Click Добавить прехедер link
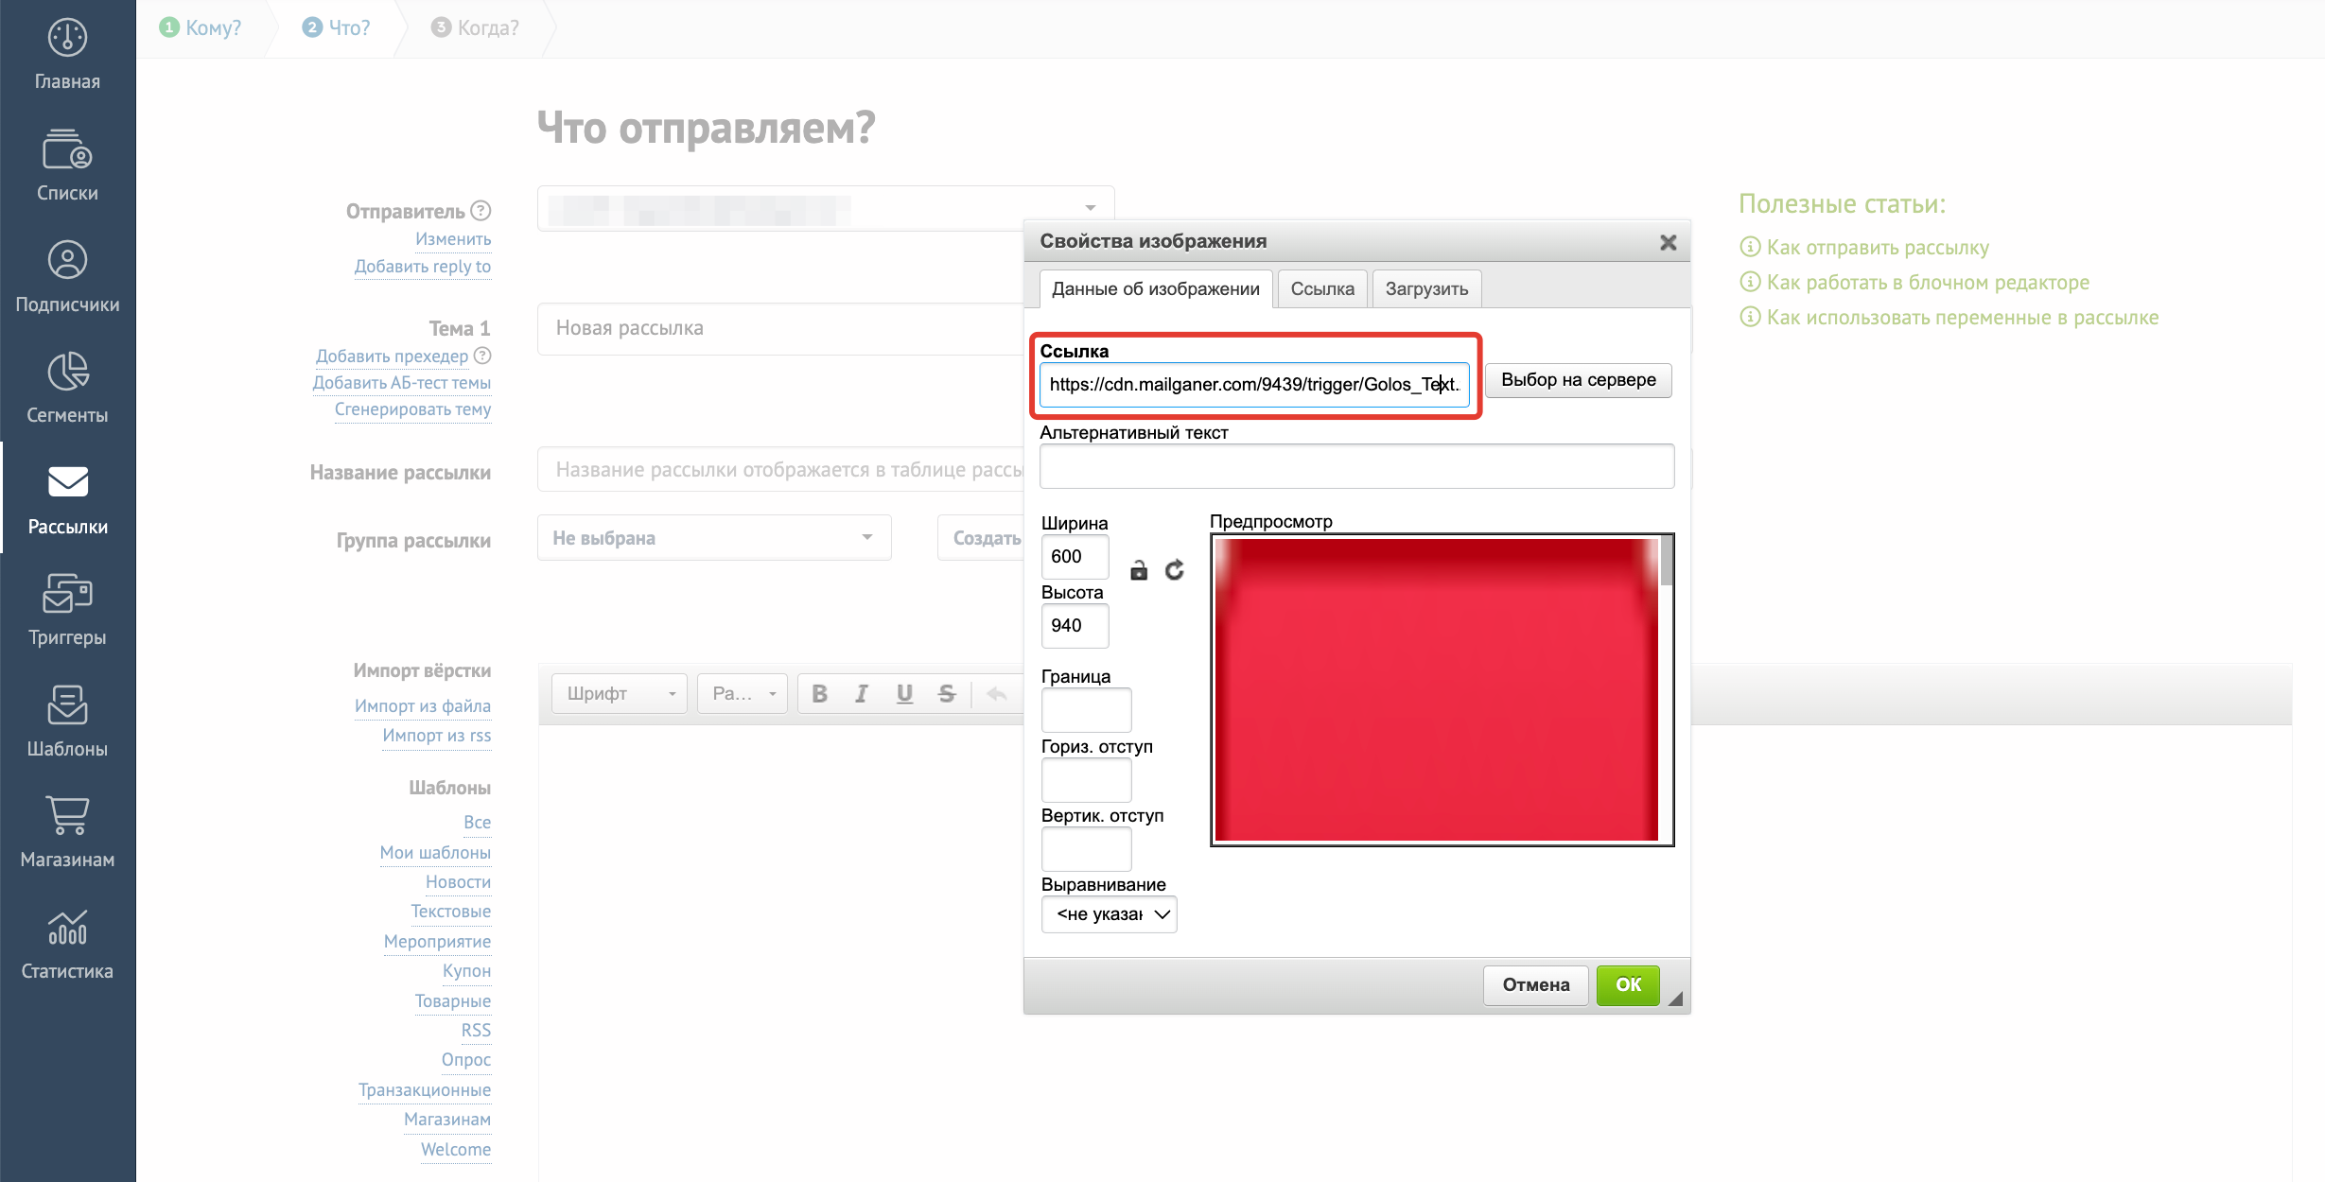 coord(392,356)
